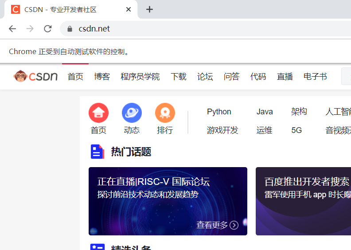Screen dimensions: 351x250
Task: Click the 热门话题 heading text
Action: [131, 152]
